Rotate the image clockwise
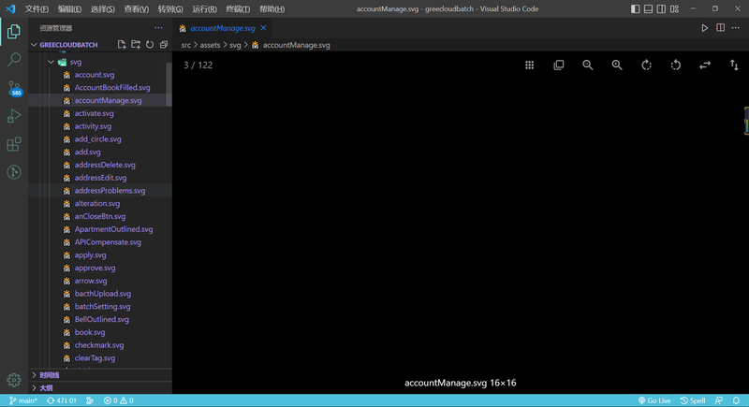Image resolution: width=749 pixels, height=407 pixels. (646, 65)
